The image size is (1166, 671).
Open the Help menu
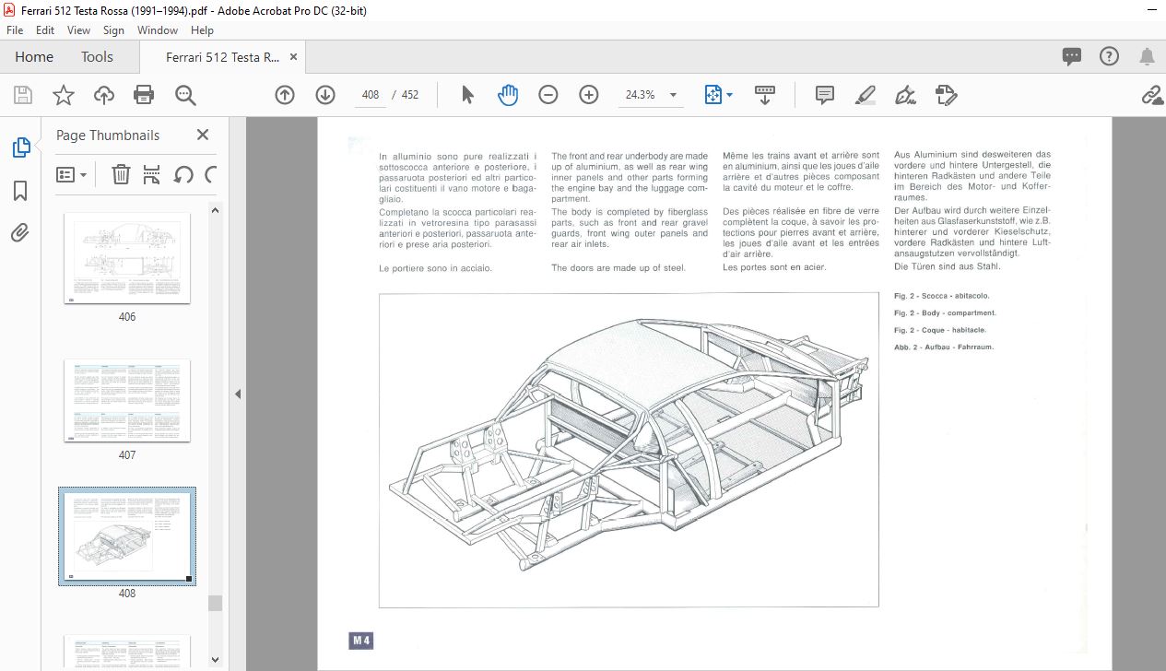[202, 30]
